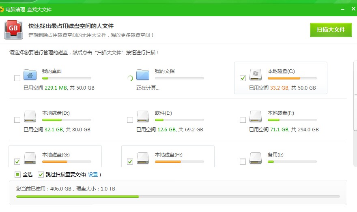Click the total disk usage progress bar

click(178, 197)
